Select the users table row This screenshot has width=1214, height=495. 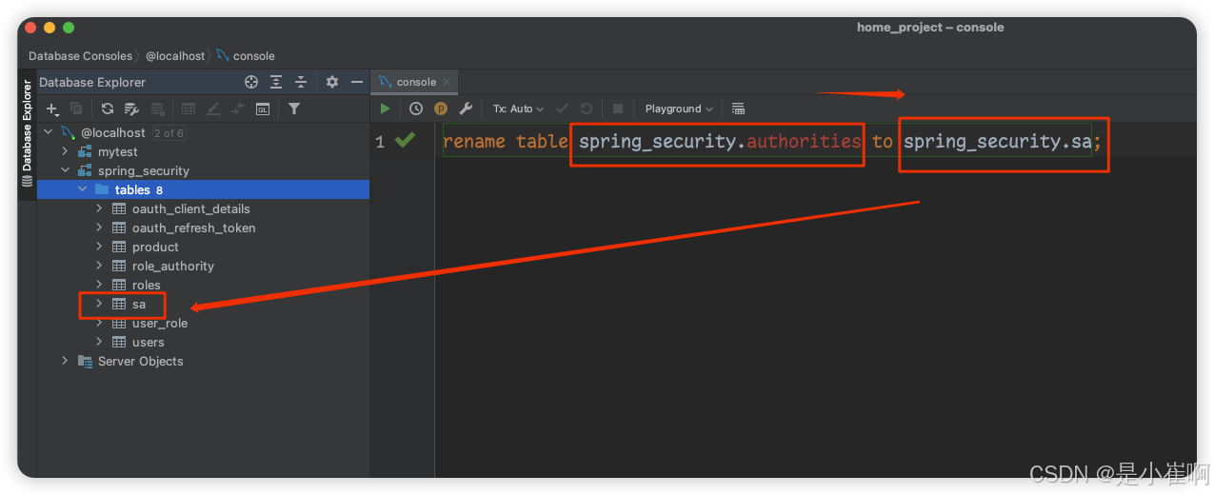click(x=203, y=342)
